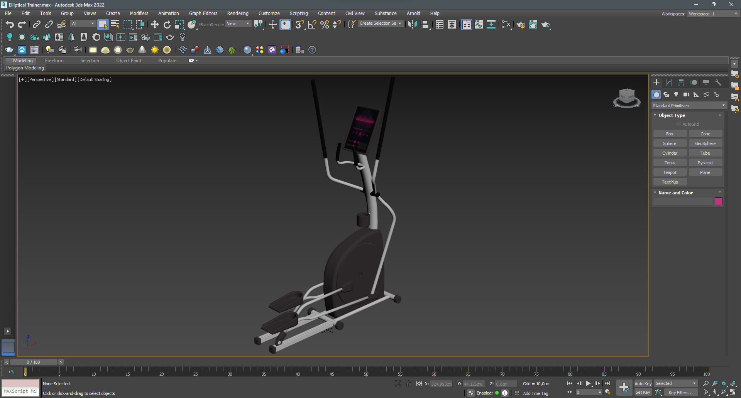Click the Key Filters button
The height and width of the screenshot is (398, 741).
(681, 393)
